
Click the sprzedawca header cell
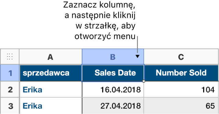coord(51,73)
